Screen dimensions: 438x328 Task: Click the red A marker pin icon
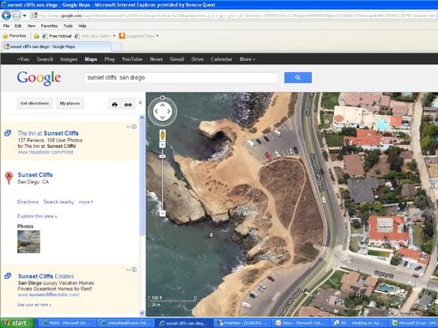click(9, 178)
